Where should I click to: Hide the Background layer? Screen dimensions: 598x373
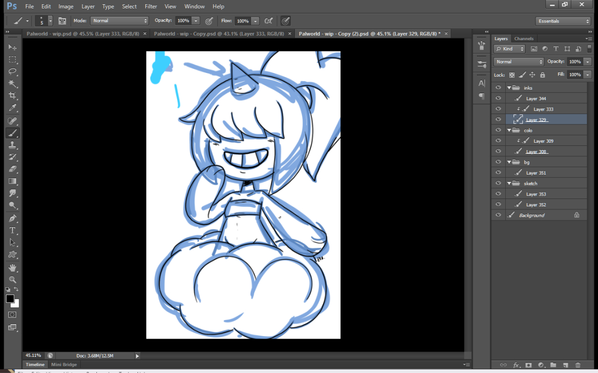(x=499, y=215)
